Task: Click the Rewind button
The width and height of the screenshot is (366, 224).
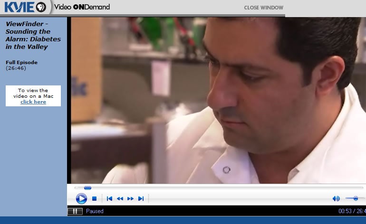Action: pyautogui.click(x=120, y=199)
